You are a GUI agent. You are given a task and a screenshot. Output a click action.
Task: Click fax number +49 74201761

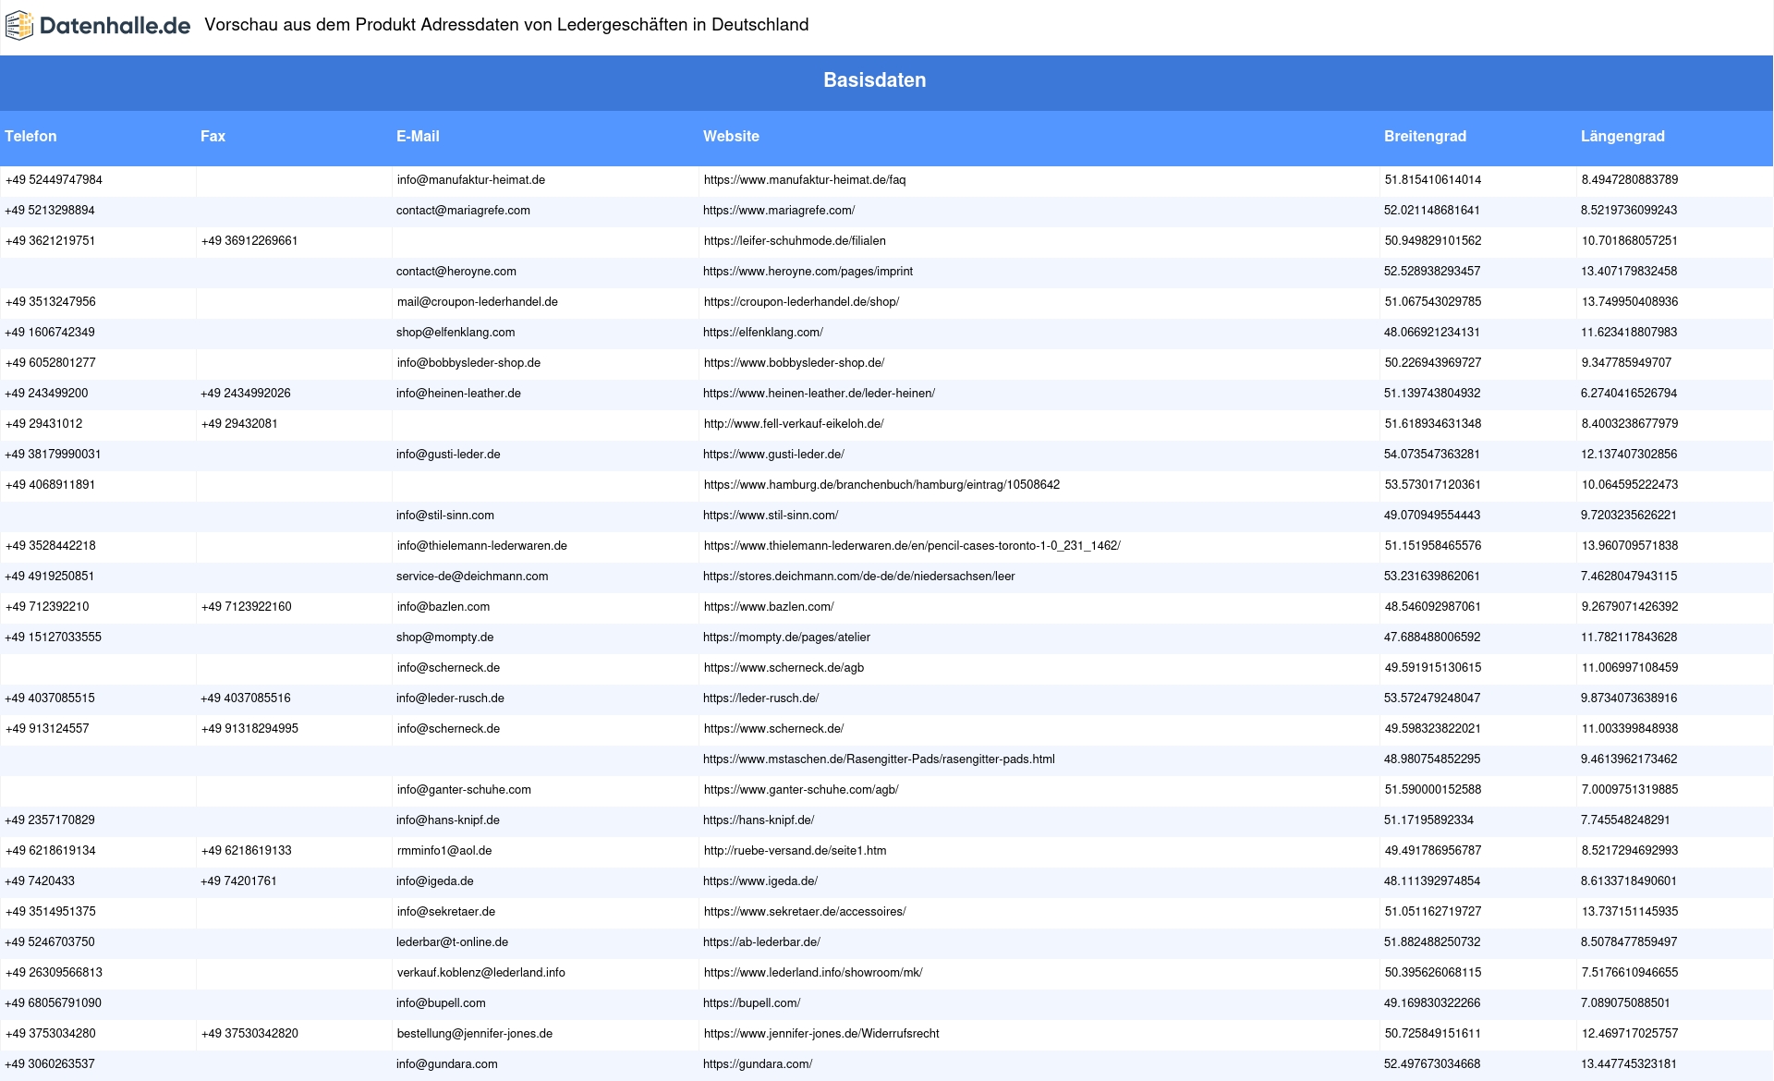(238, 881)
